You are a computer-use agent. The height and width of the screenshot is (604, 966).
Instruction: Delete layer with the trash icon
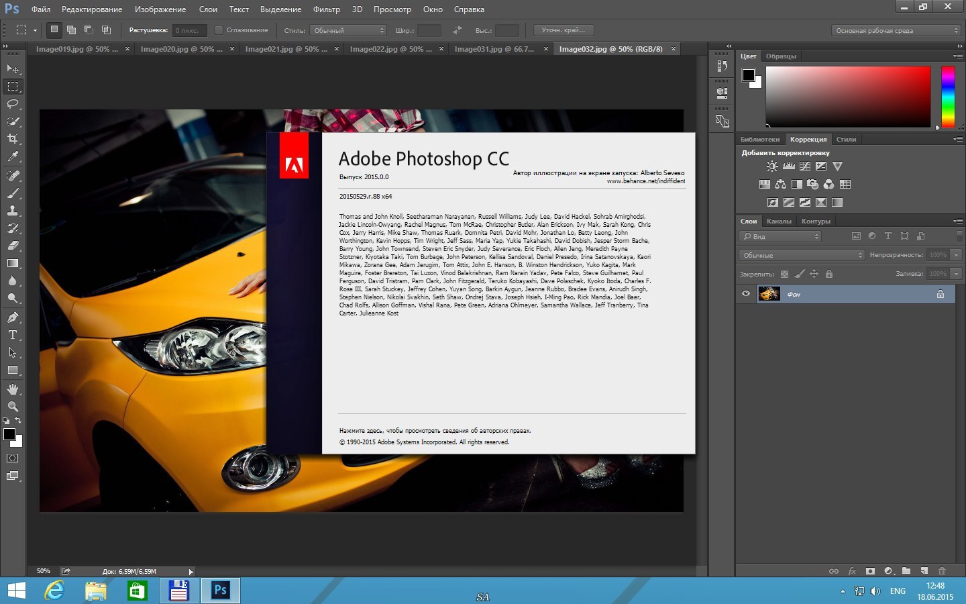tap(942, 571)
